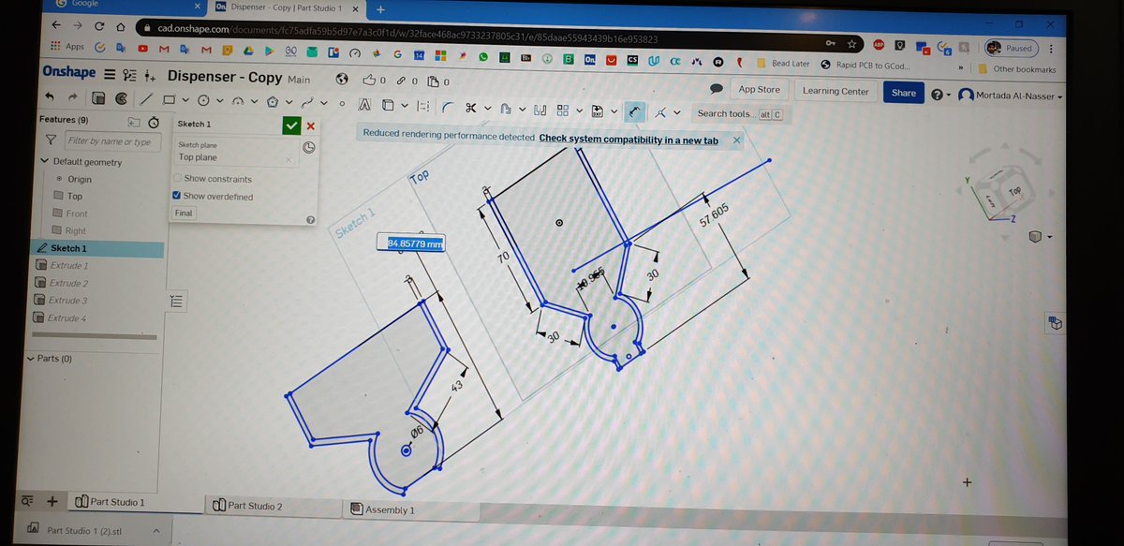Screen dimensions: 1124x546
Task: Select the Spline sketch tool
Action: click(x=307, y=102)
